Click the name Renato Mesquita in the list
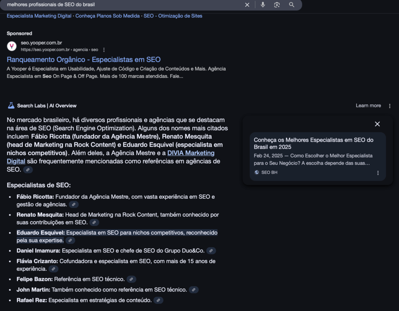The image size is (399, 311). (40, 215)
